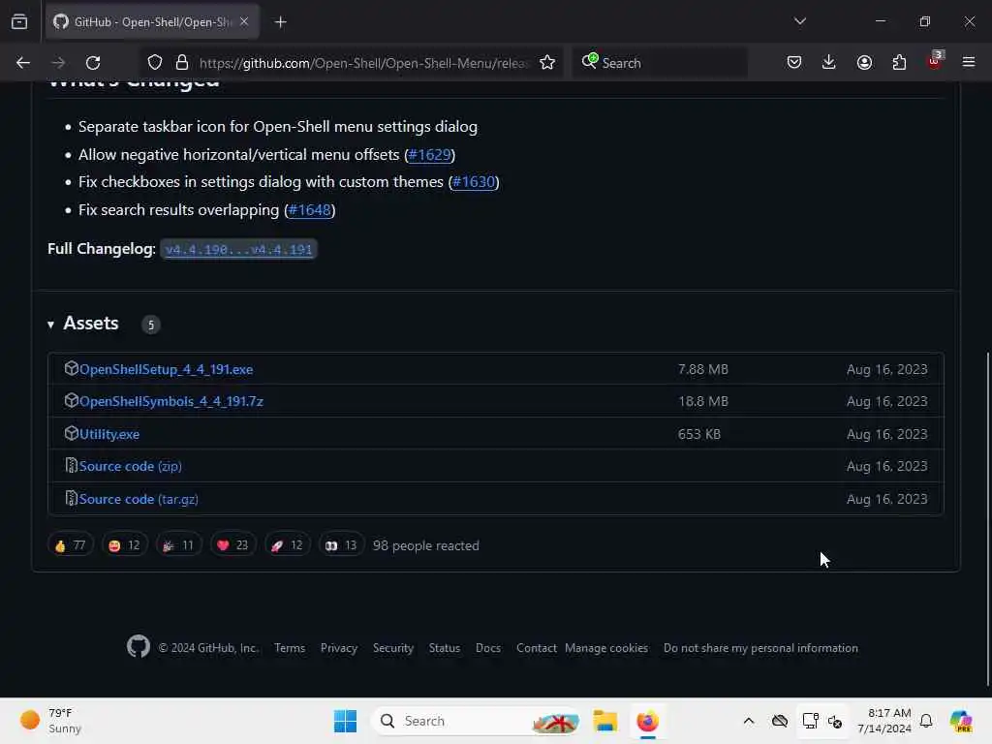Click the rocket reaction with 12
This screenshot has height=744, width=992.
click(287, 544)
